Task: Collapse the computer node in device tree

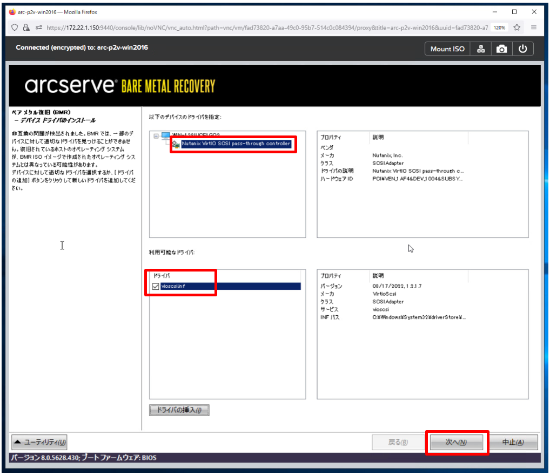Action: [156, 135]
